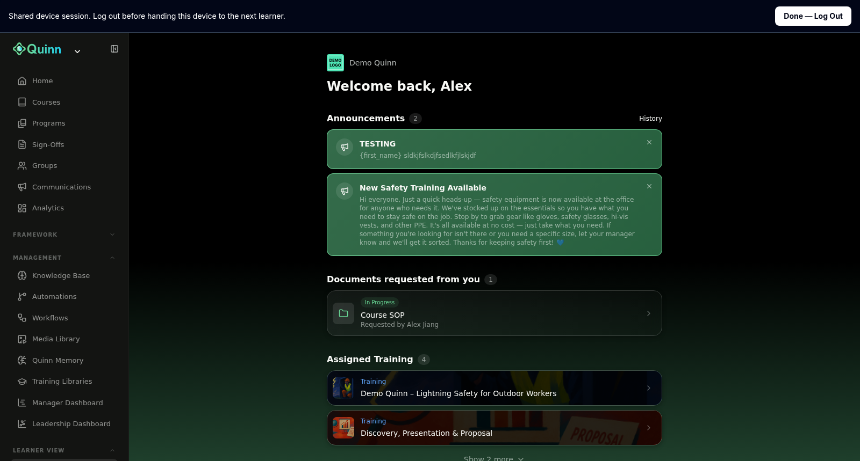The width and height of the screenshot is (860, 461).
Task: Click the Communications megaphone icon in the sidebar
Action: (x=22, y=187)
